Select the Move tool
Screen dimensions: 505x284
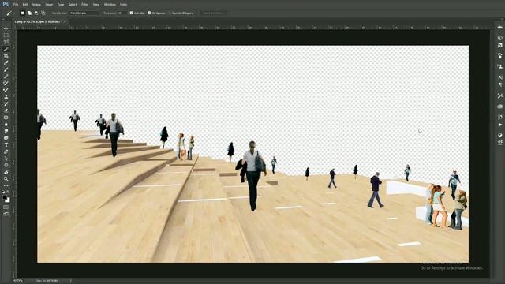6,28
